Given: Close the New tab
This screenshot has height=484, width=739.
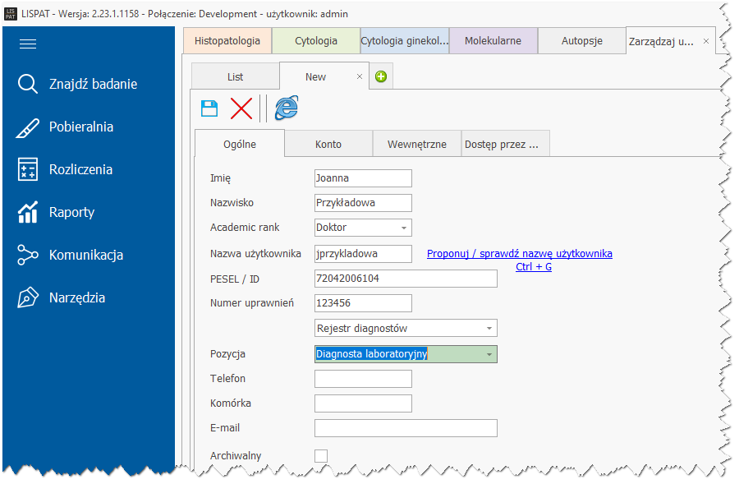Looking at the screenshot, I should click(360, 76).
